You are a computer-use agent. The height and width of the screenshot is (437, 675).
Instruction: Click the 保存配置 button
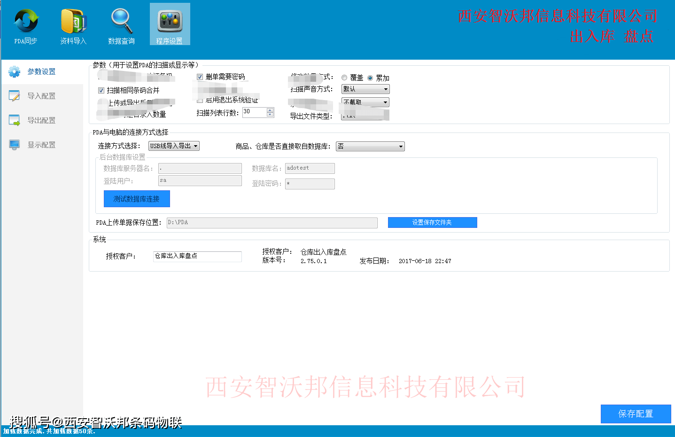pyautogui.click(x=636, y=414)
